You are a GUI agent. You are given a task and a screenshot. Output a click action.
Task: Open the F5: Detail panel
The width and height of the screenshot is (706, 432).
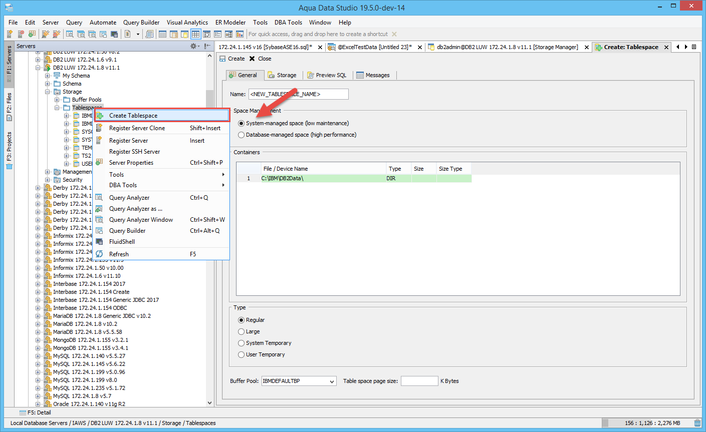tap(35, 412)
